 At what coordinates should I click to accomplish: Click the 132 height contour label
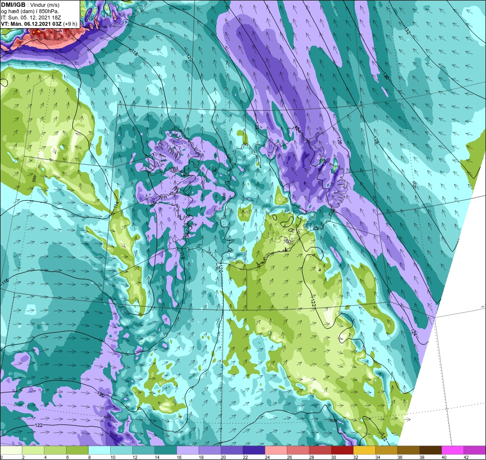point(407,31)
